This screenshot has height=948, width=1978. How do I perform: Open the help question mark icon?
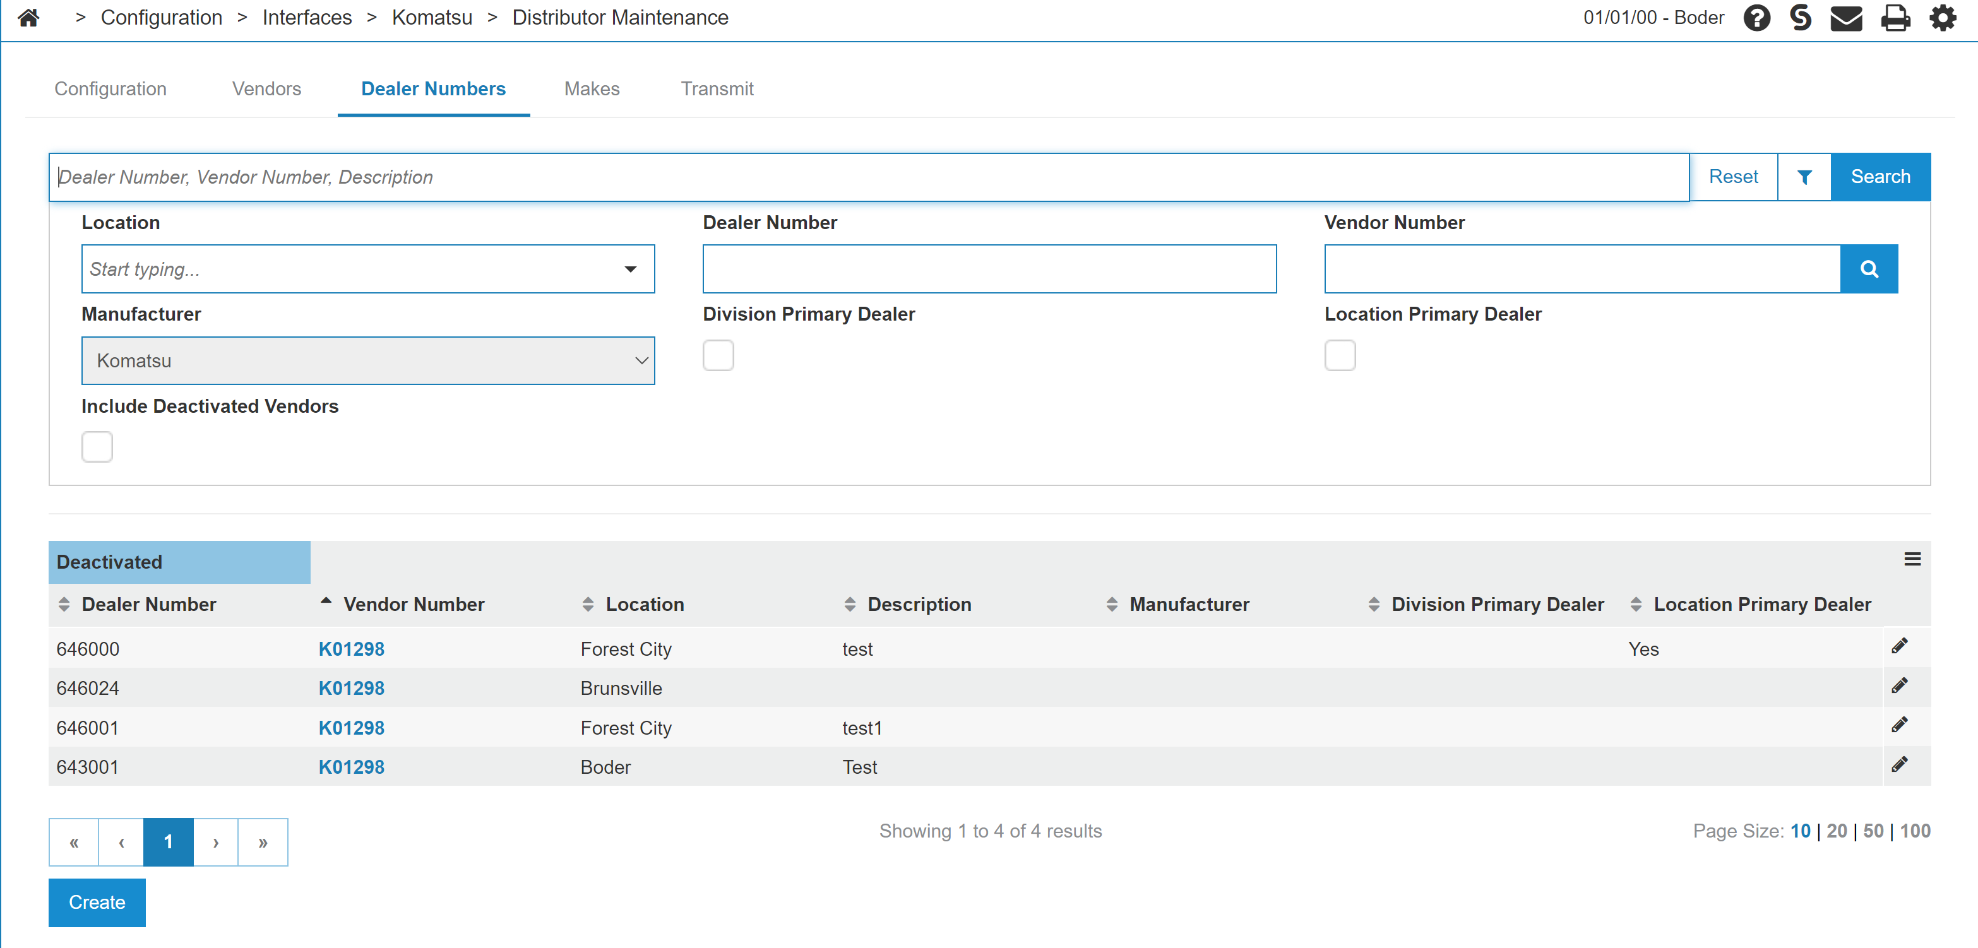click(1756, 17)
